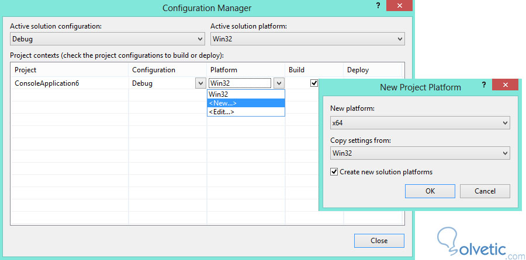Close the New Project Platform dialog
The width and height of the screenshot is (526, 260).
(x=504, y=85)
